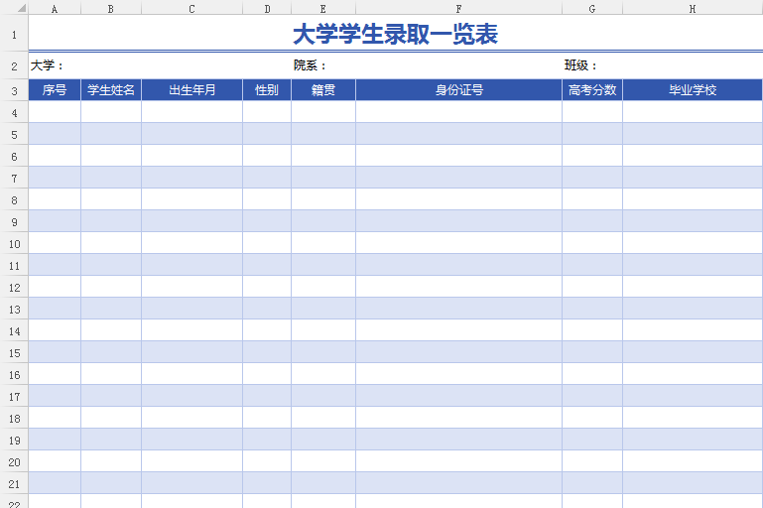Viewport: 763px width, 508px height.
Task: Click the empty cell under 序号 in row 4
Action: [54, 112]
